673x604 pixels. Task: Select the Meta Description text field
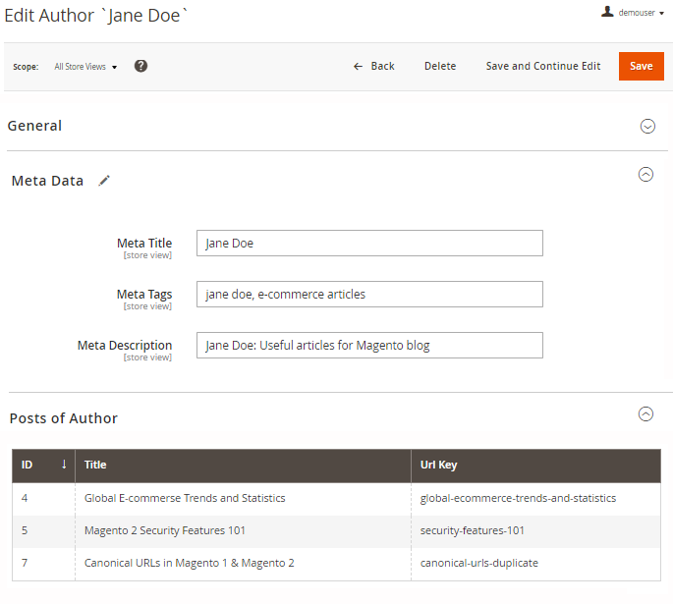[369, 345]
